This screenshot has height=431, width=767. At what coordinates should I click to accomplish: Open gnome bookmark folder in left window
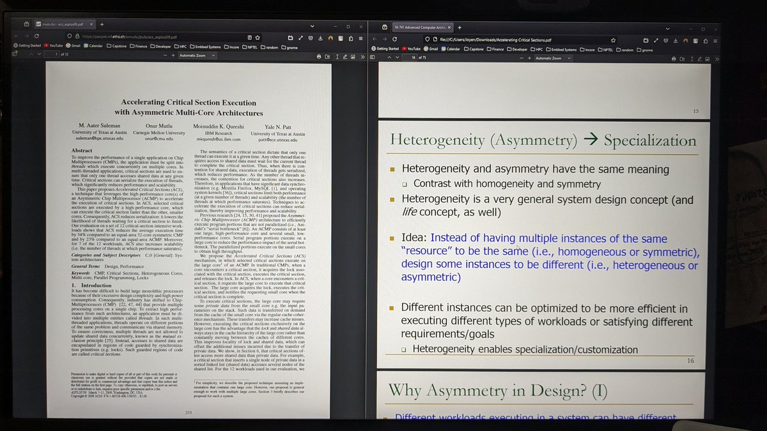(x=290, y=47)
